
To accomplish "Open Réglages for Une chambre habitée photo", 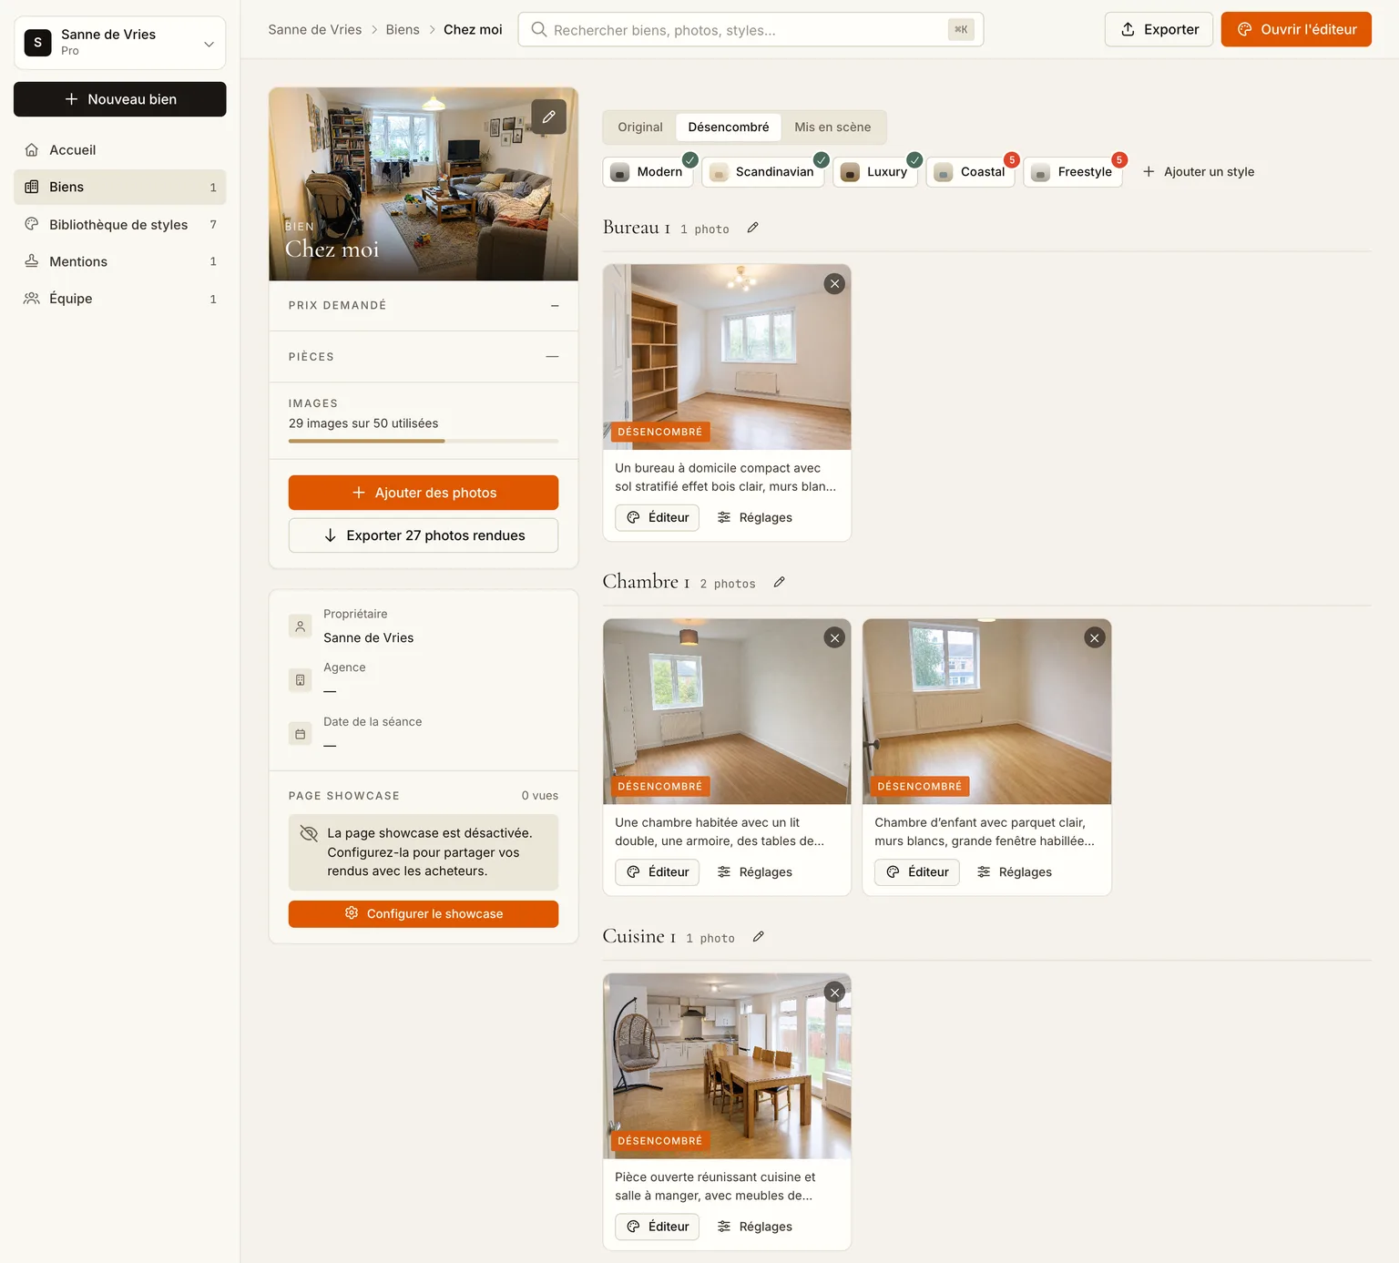I will (755, 872).
